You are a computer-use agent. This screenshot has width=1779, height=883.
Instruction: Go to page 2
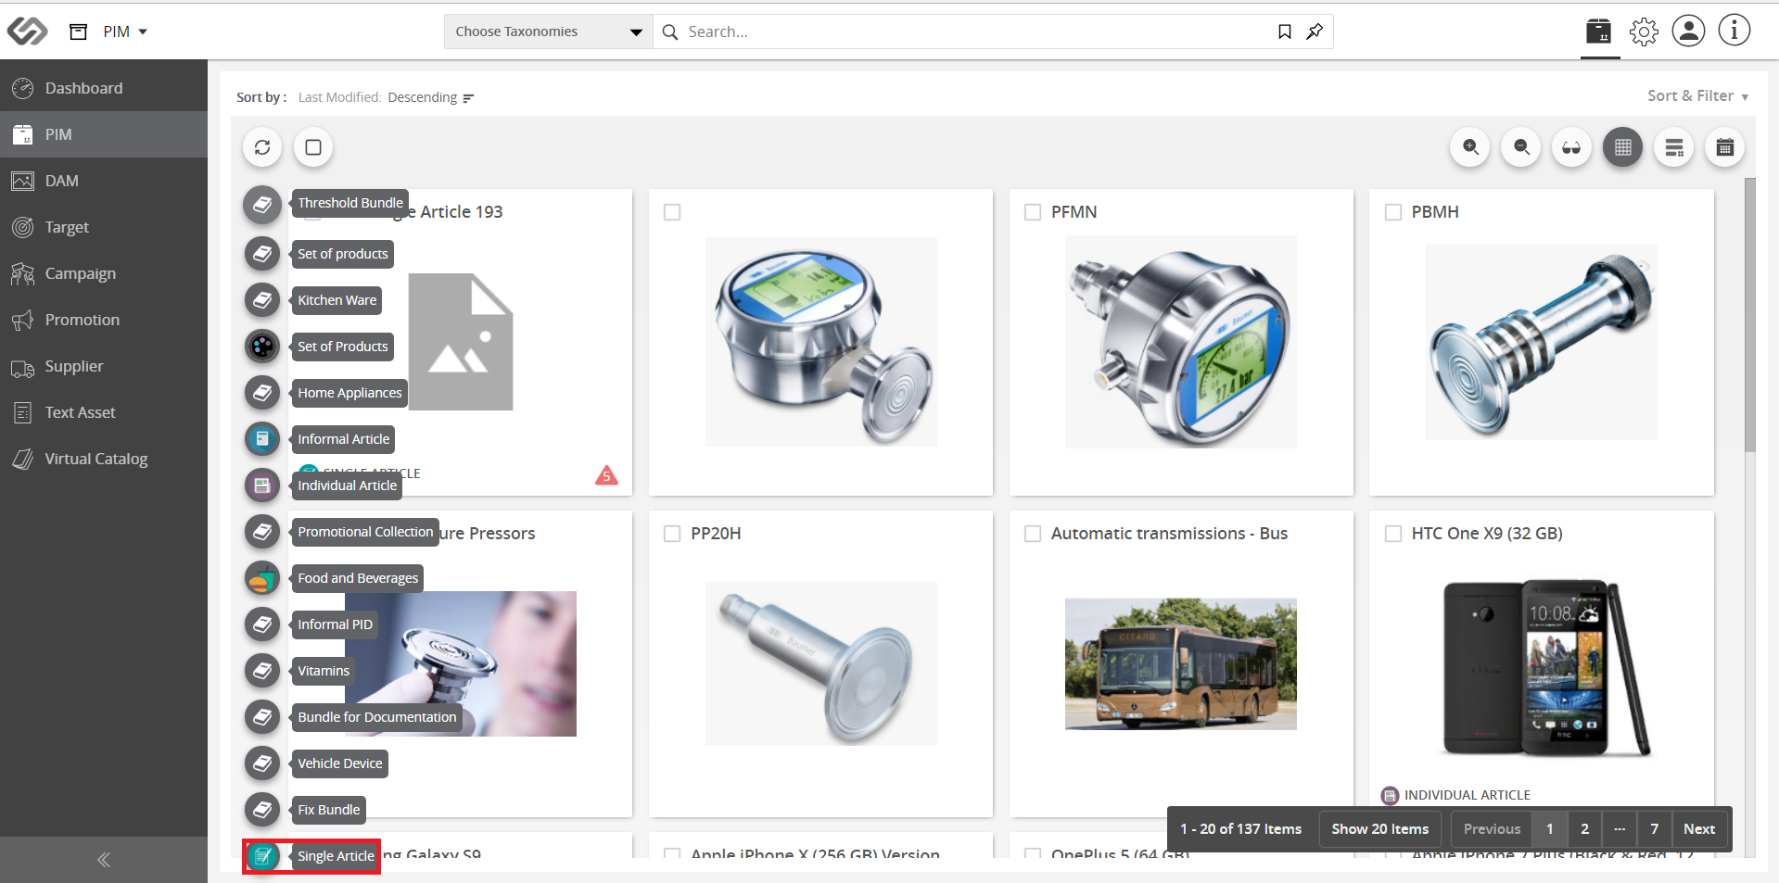tap(1584, 829)
